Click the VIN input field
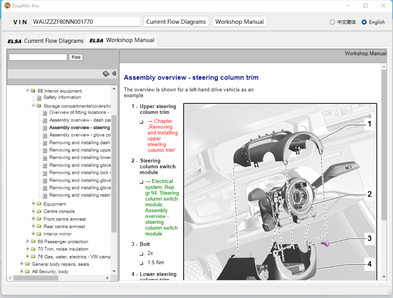 (86, 22)
